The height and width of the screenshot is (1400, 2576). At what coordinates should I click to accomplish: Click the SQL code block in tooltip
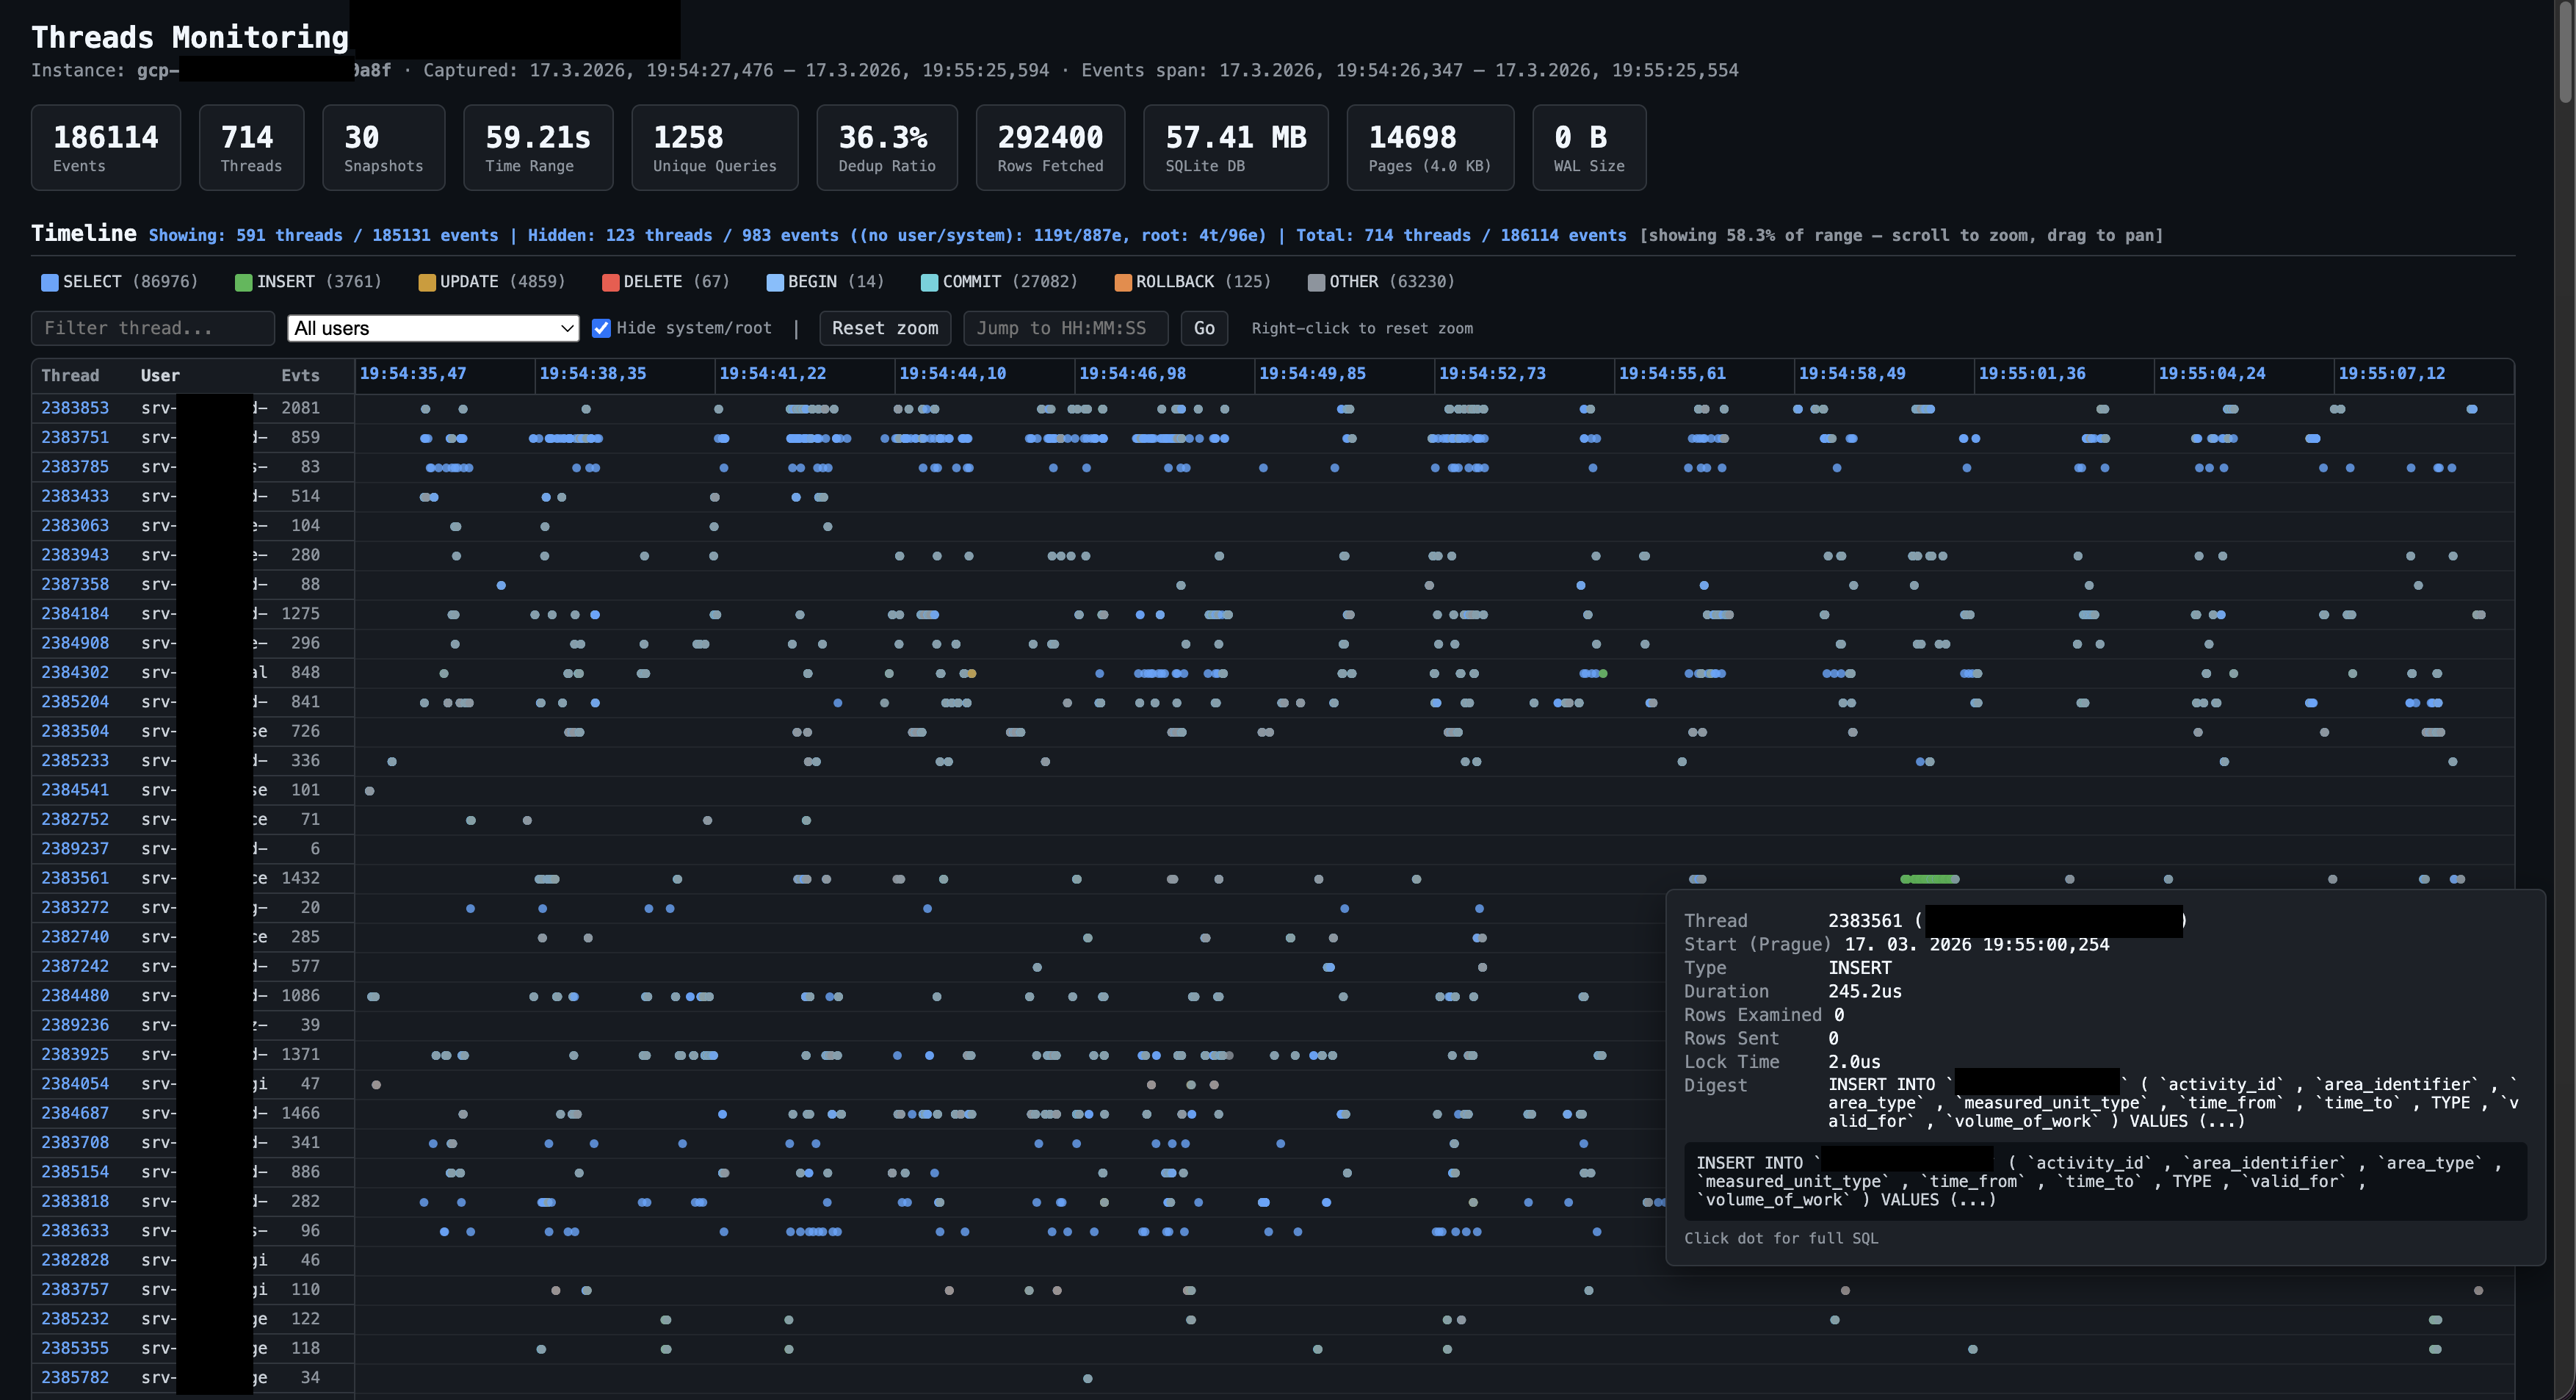point(2105,1181)
